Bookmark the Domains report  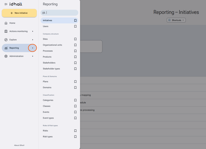(x=75, y=87)
